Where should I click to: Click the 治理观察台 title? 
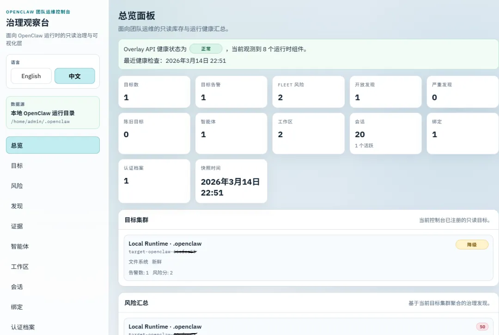[x=27, y=23]
